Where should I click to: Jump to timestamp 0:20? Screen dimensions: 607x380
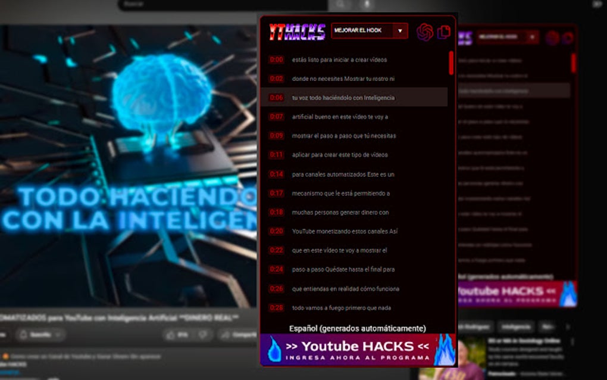[x=276, y=231]
